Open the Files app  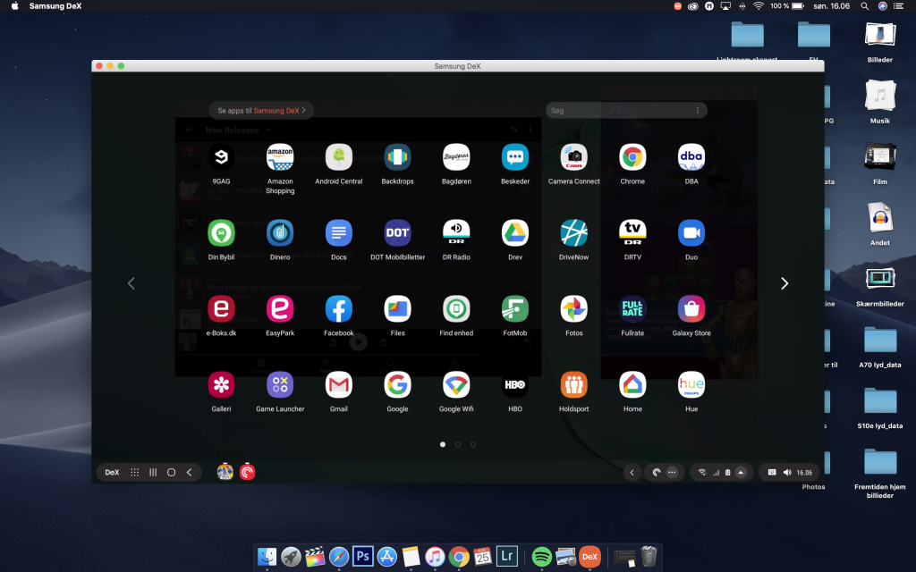[x=398, y=308]
